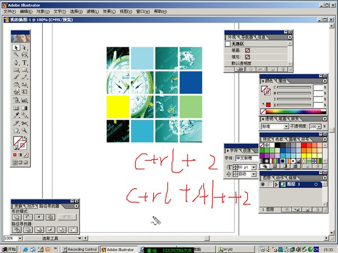
Task: Select the Gradient tool
Action: (x=24, y=108)
